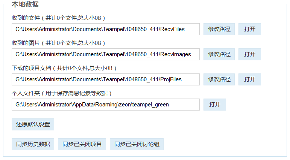Click 修改路径 for the received files path
The height and width of the screenshot is (160, 290).
[x=219, y=29]
